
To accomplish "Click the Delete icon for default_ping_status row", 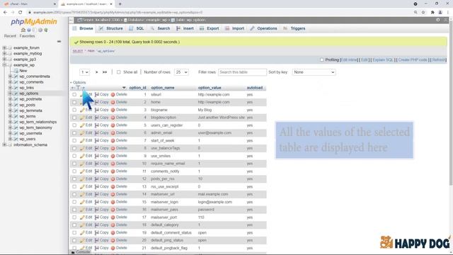I will tap(113, 240).
